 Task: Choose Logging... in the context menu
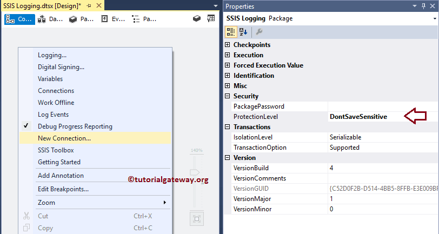coord(52,55)
